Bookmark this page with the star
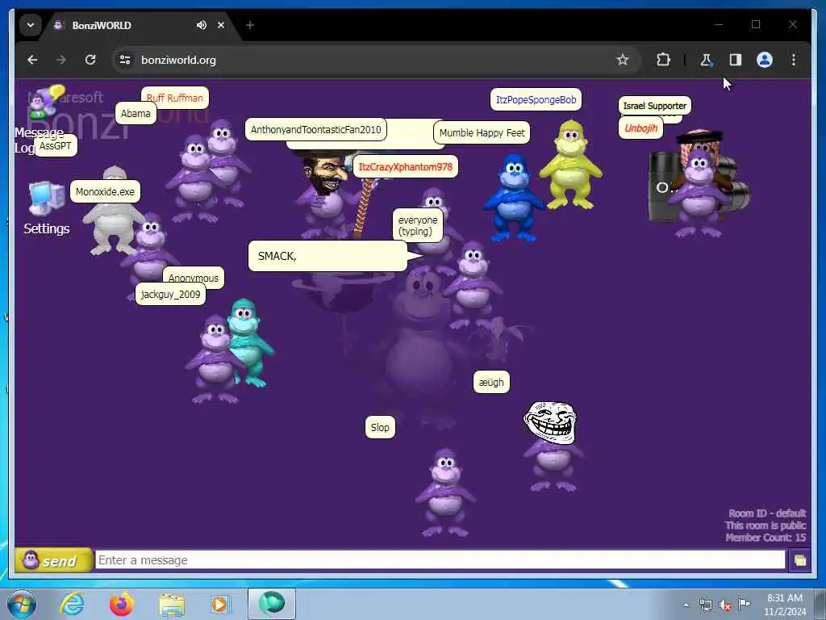 [622, 60]
